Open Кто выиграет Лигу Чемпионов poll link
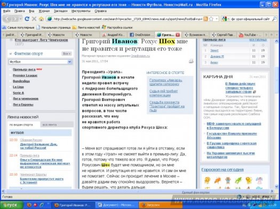 point(41,40)
